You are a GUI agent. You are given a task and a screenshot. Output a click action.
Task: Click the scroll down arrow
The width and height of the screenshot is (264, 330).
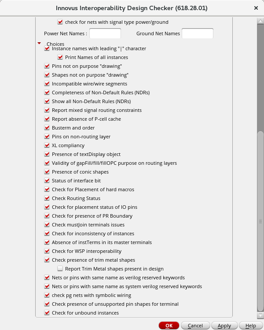click(x=260, y=315)
